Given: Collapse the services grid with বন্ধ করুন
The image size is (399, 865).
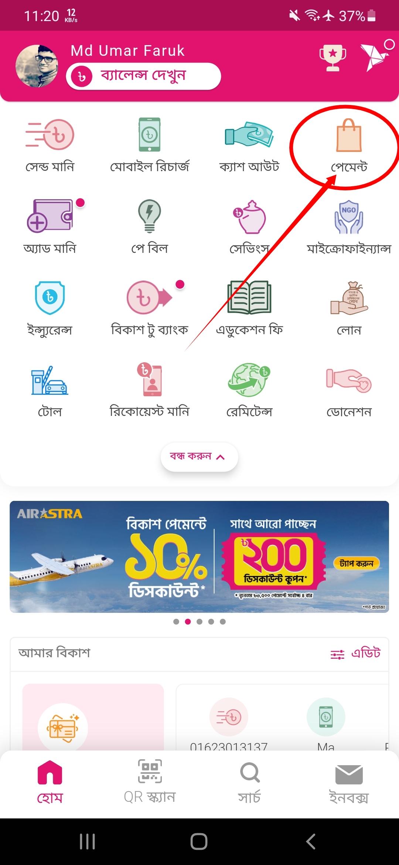Looking at the screenshot, I should pyautogui.click(x=199, y=457).
